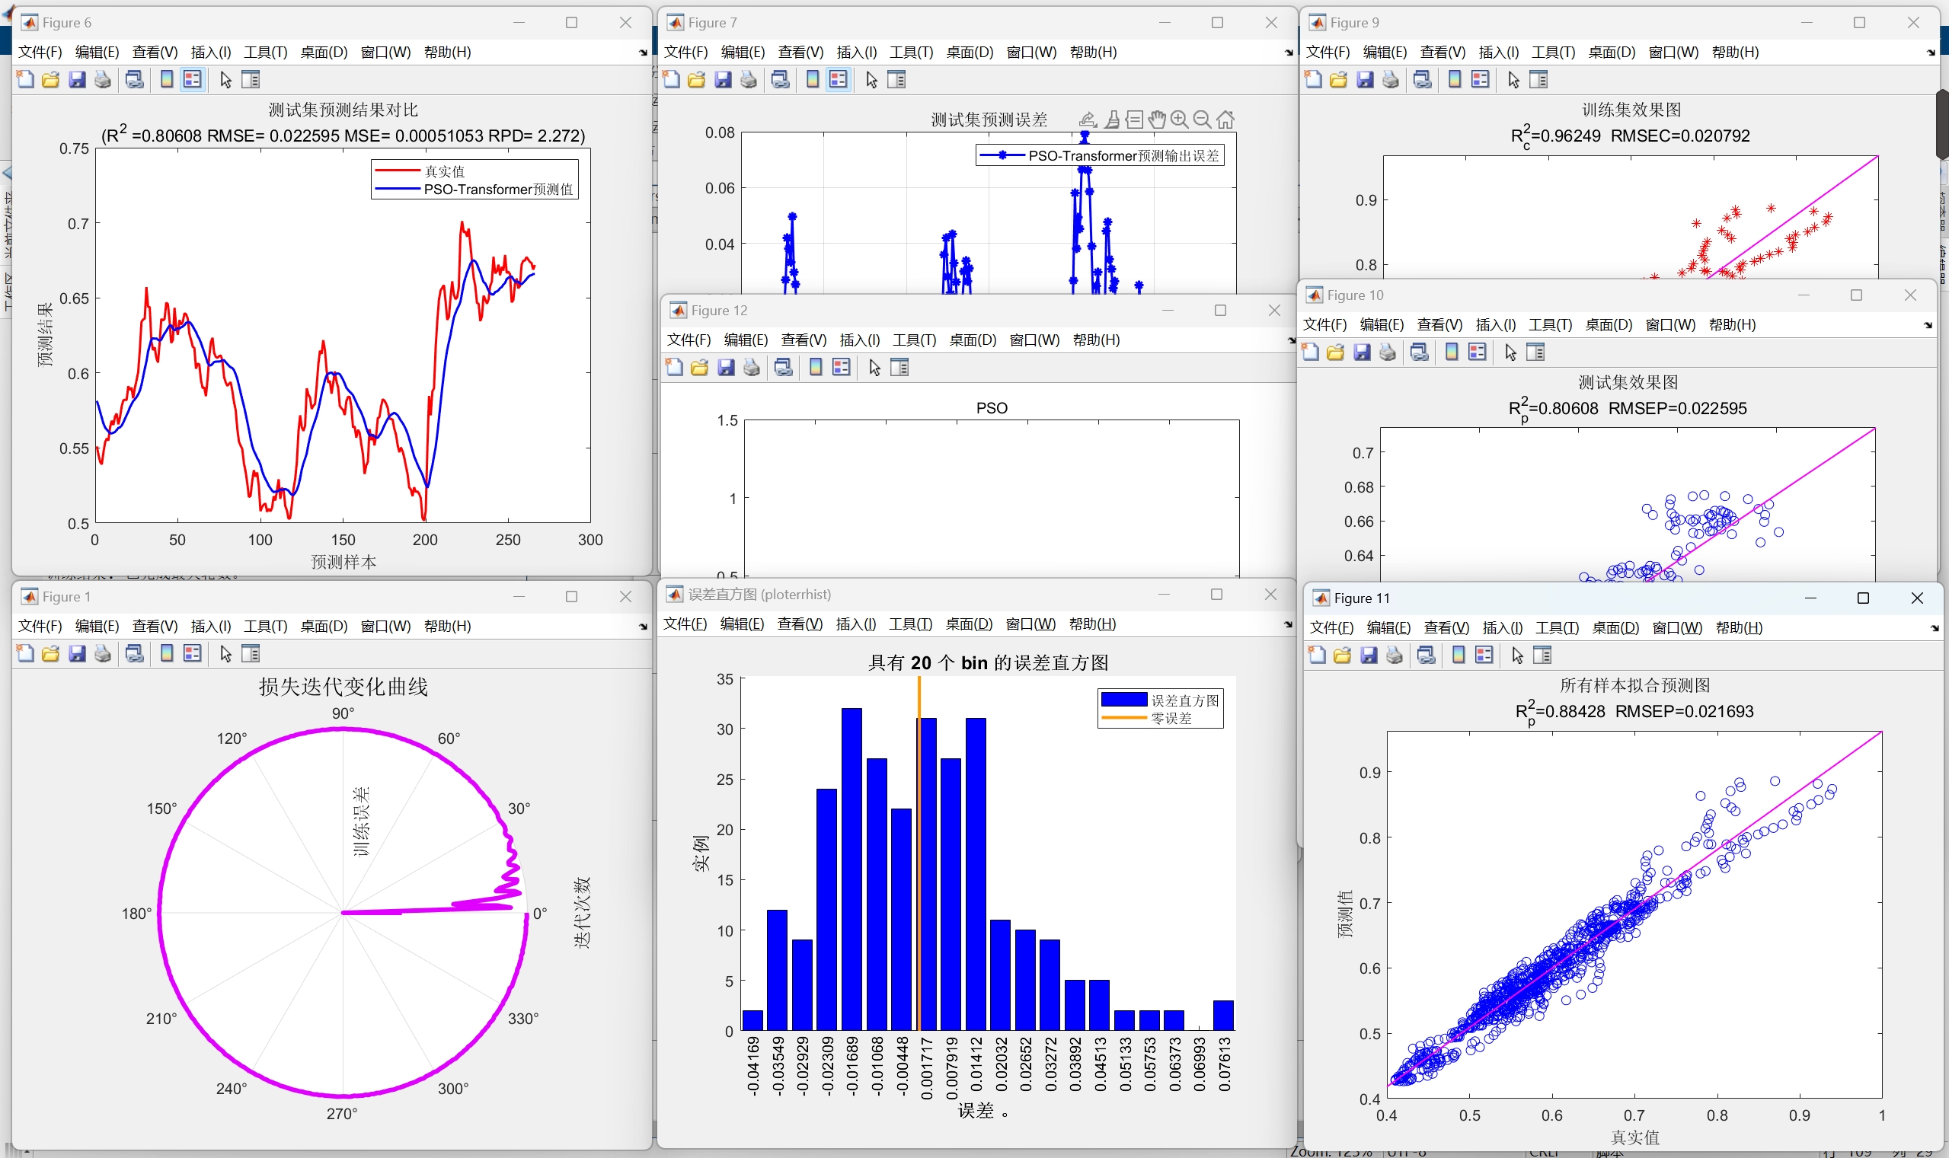Click the 真实值 legend entry in Figure 6
Screen dimensions: 1949x1158
click(x=444, y=171)
